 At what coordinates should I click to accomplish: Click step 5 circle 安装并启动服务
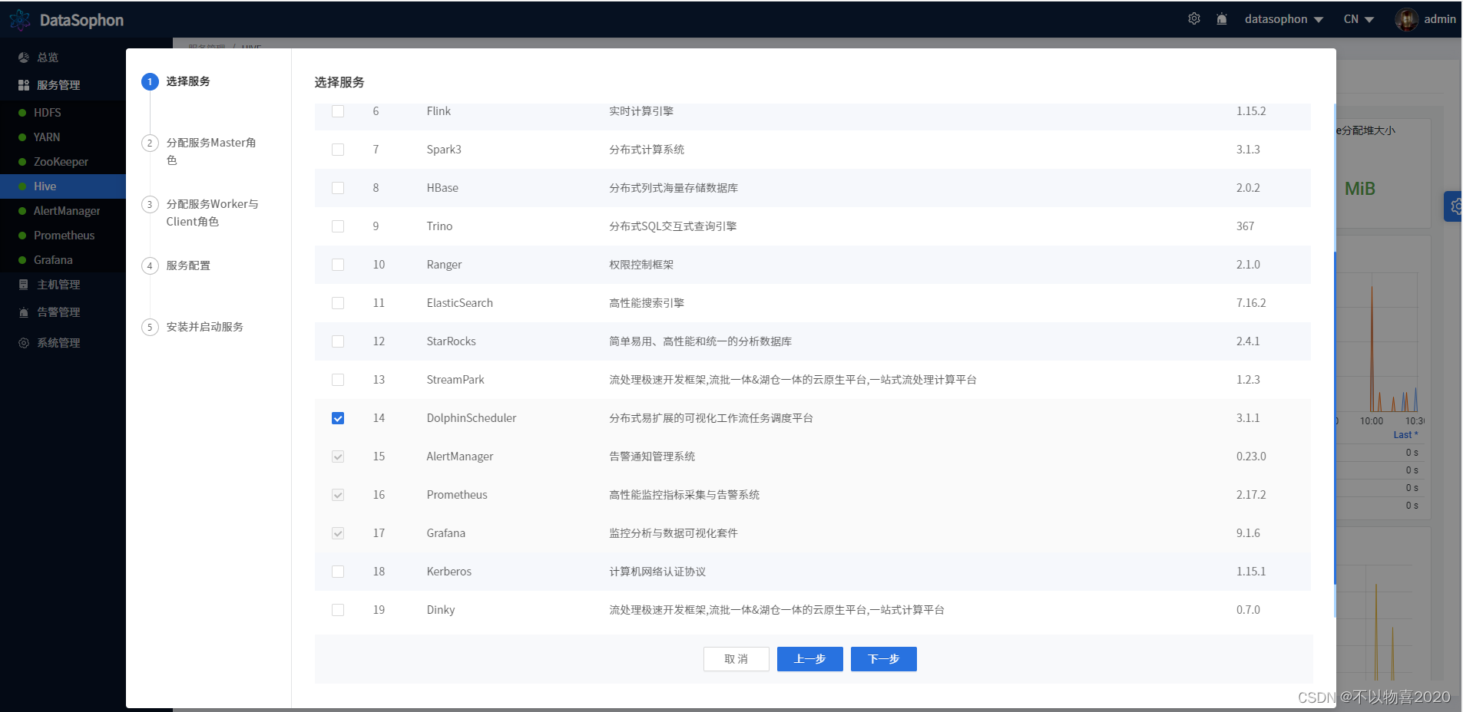point(150,327)
